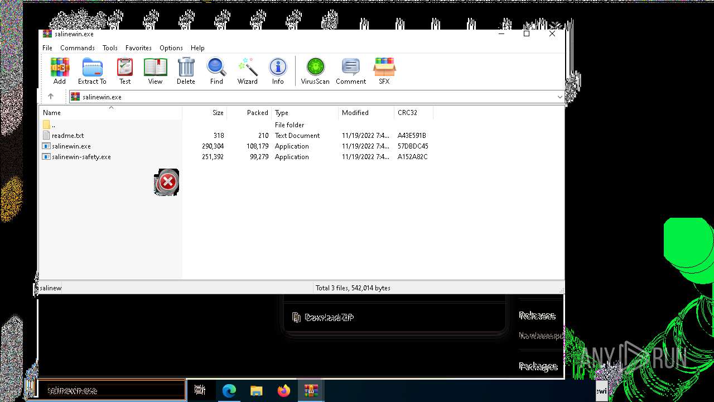Viewport: 714px width, 402px height.
Task: Sort by Type column header
Action: click(x=305, y=113)
